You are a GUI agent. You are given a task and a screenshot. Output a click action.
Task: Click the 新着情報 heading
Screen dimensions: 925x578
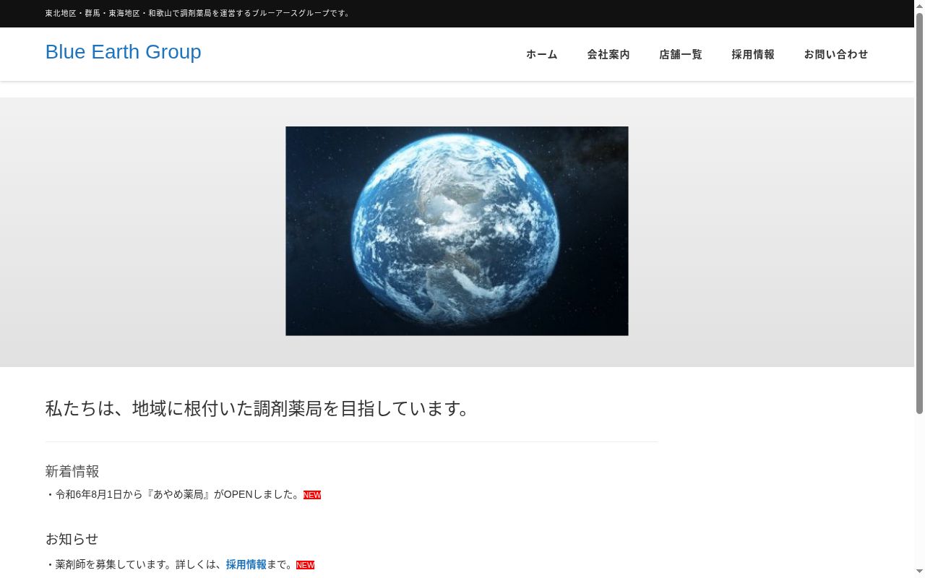click(72, 471)
